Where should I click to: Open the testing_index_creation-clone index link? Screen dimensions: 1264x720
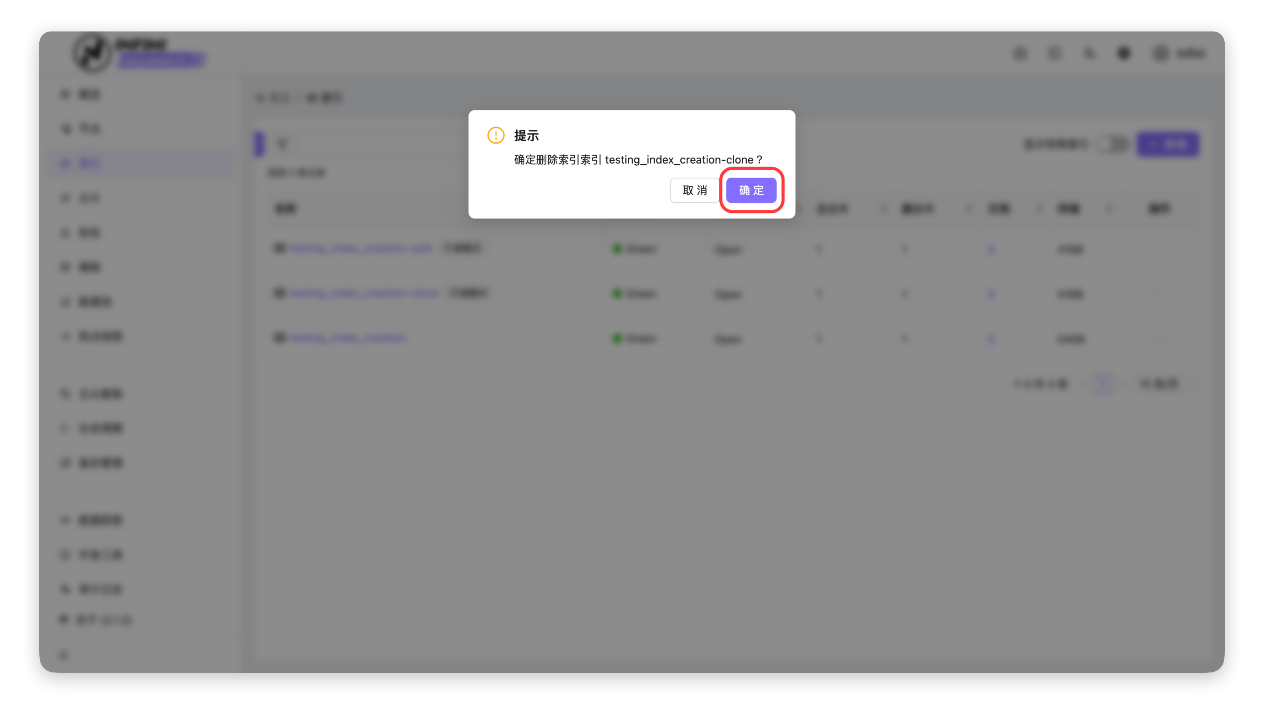tap(364, 293)
